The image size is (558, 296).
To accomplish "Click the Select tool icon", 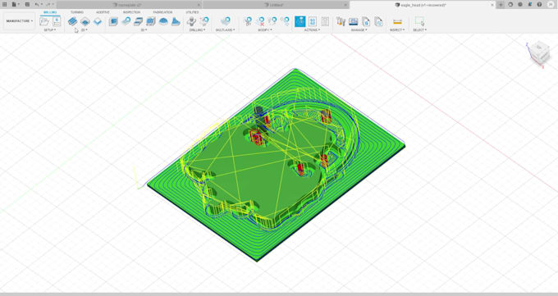I will (x=419, y=21).
